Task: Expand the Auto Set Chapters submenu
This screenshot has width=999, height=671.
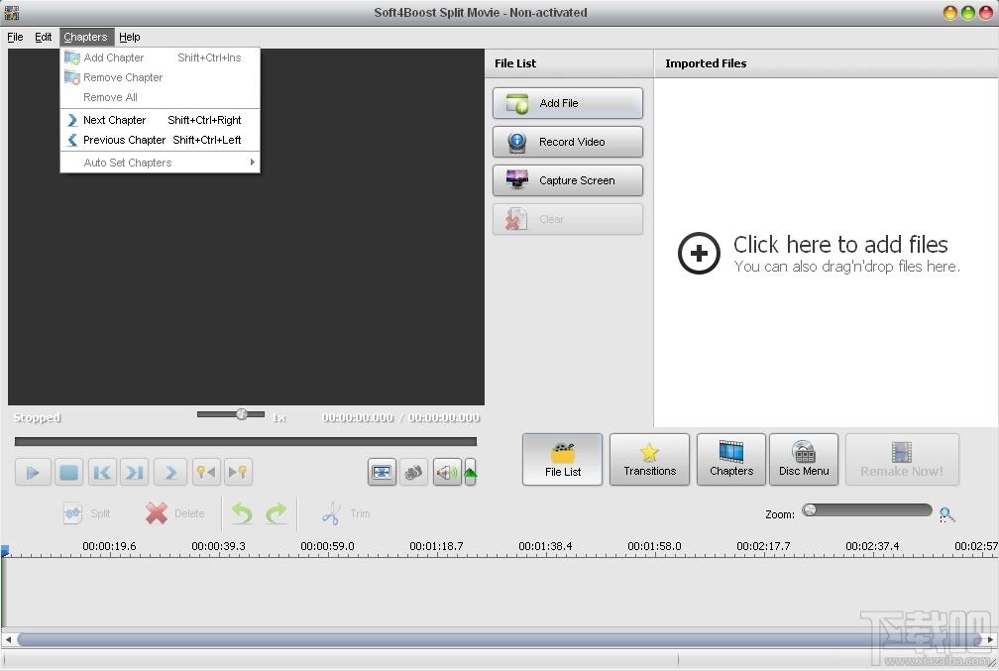Action: [x=160, y=163]
